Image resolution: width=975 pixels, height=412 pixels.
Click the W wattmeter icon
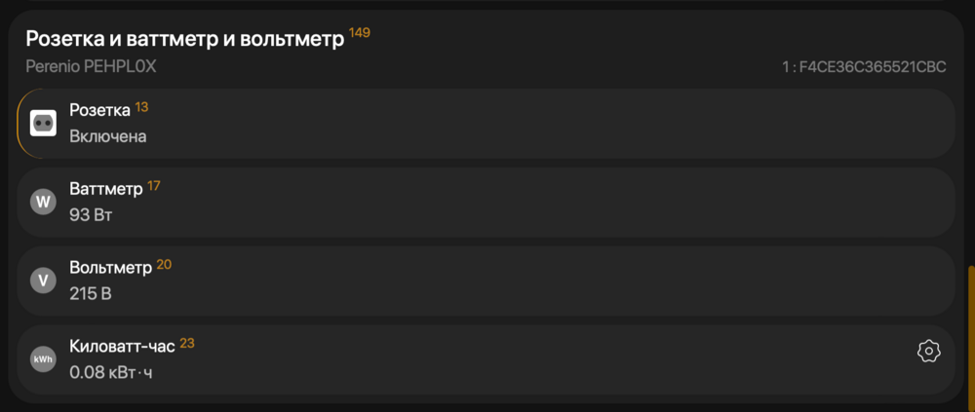[44, 202]
